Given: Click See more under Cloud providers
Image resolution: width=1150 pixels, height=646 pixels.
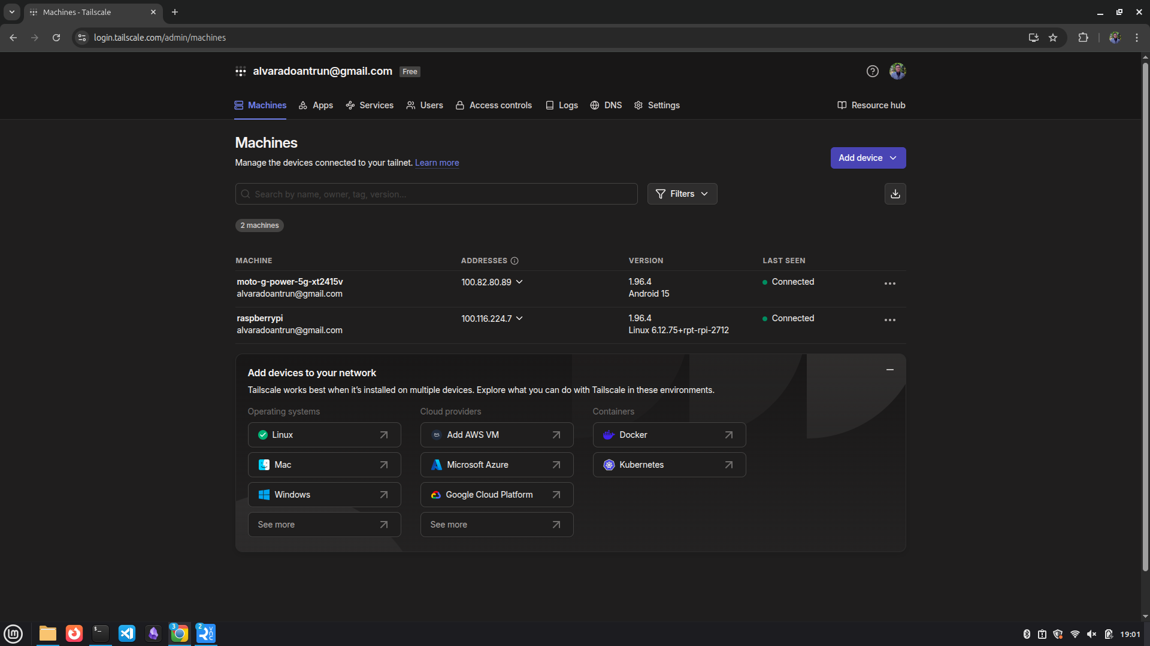Looking at the screenshot, I should pyautogui.click(x=497, y=525).
